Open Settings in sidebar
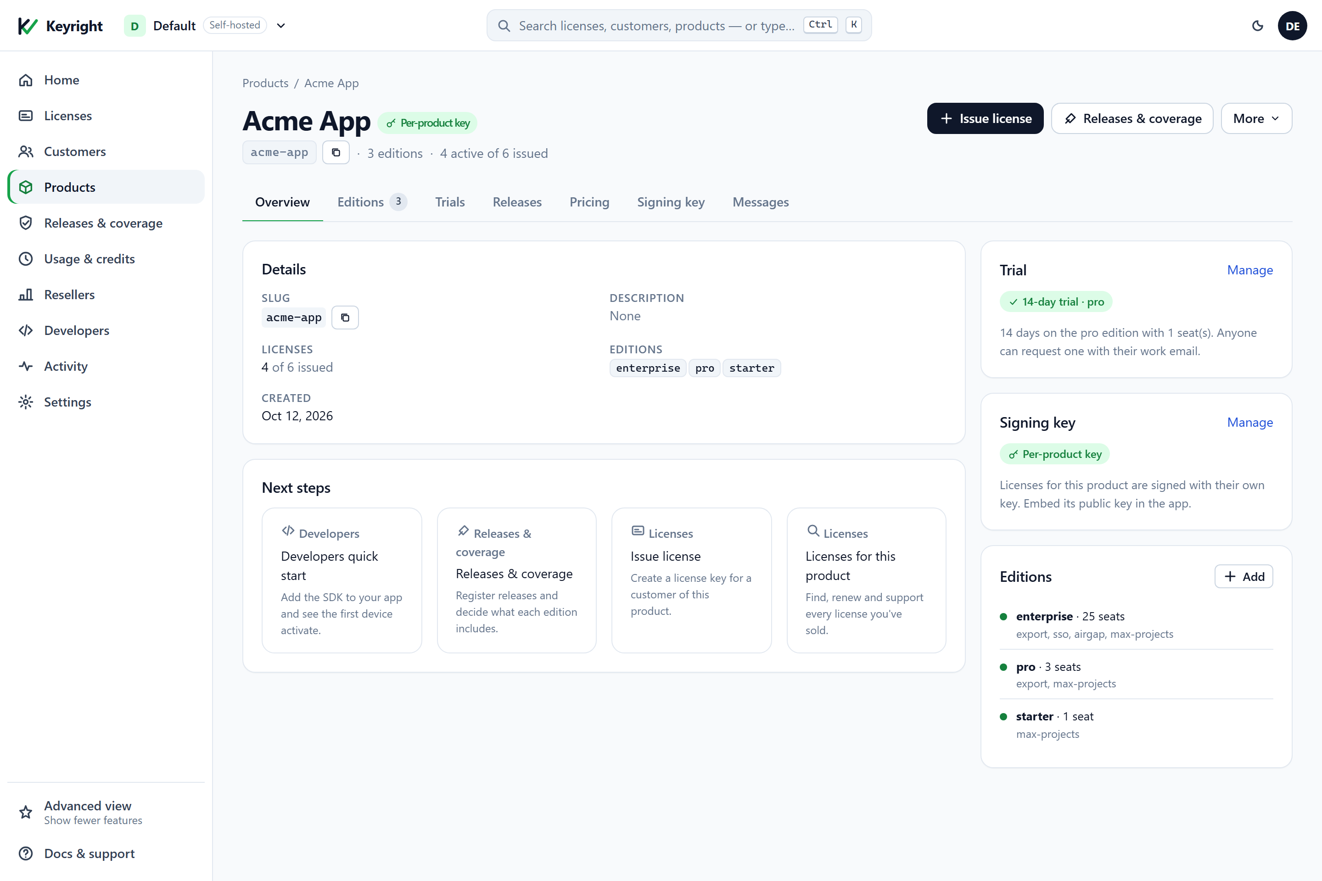The image size is (1322, 881). coord(106,402)
